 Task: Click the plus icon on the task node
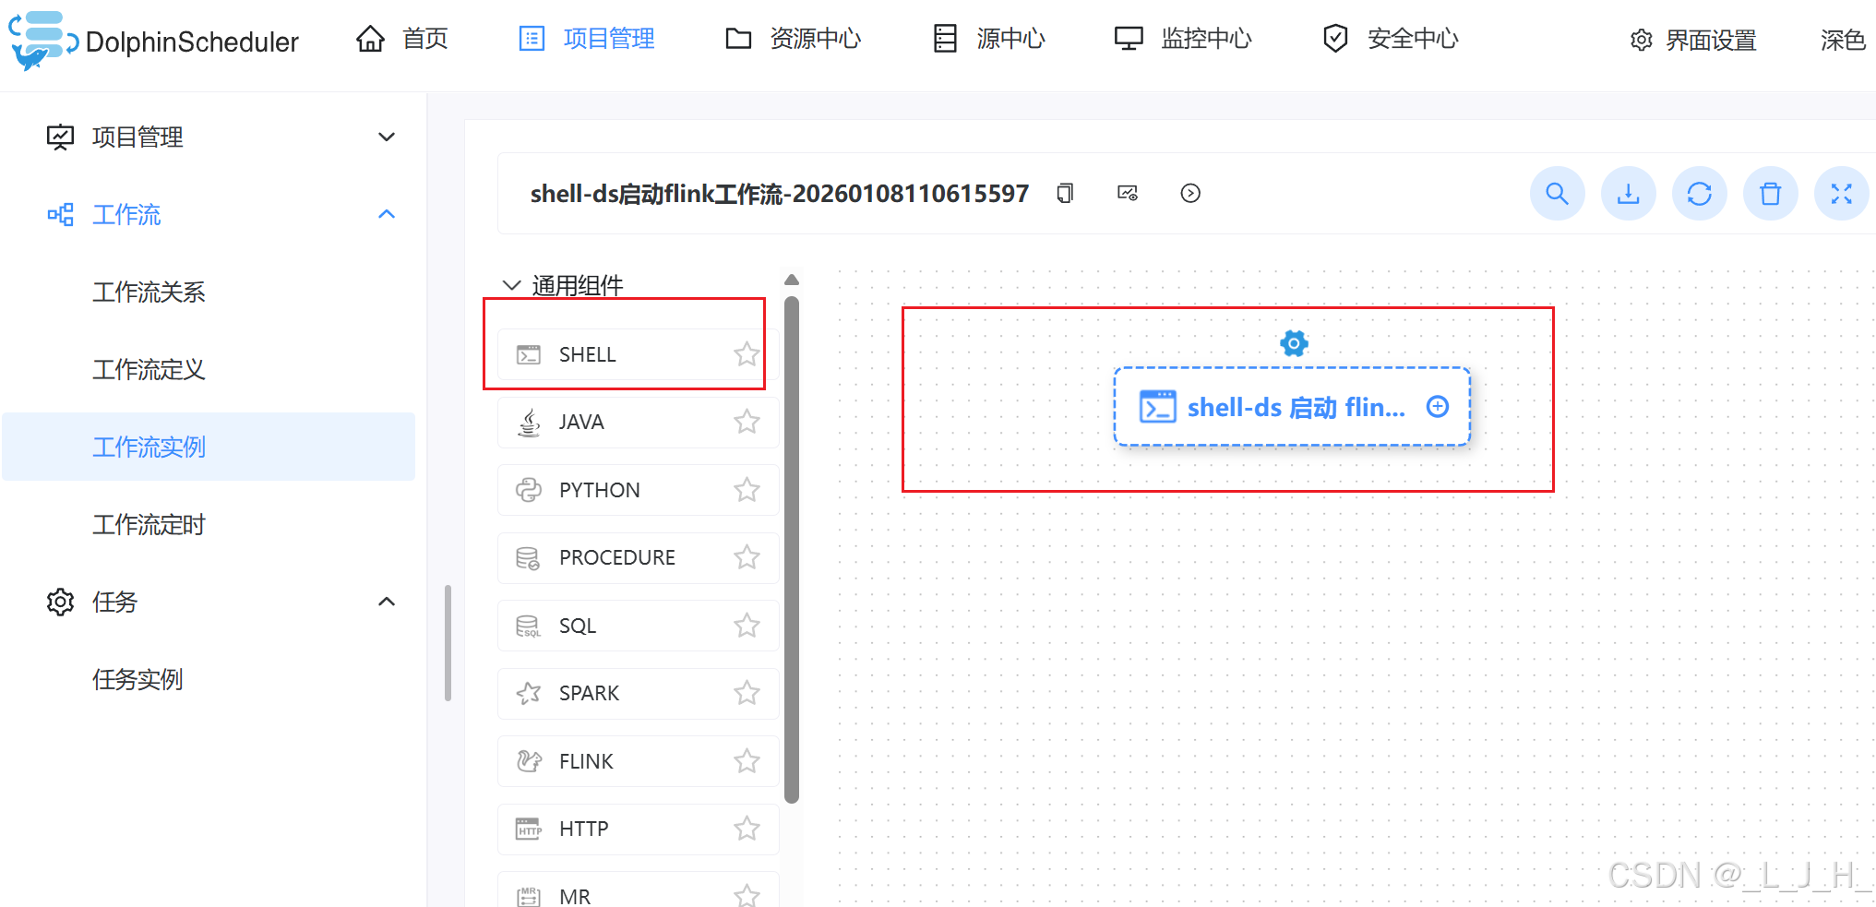pyautogui.click(x=1438, y=407)
